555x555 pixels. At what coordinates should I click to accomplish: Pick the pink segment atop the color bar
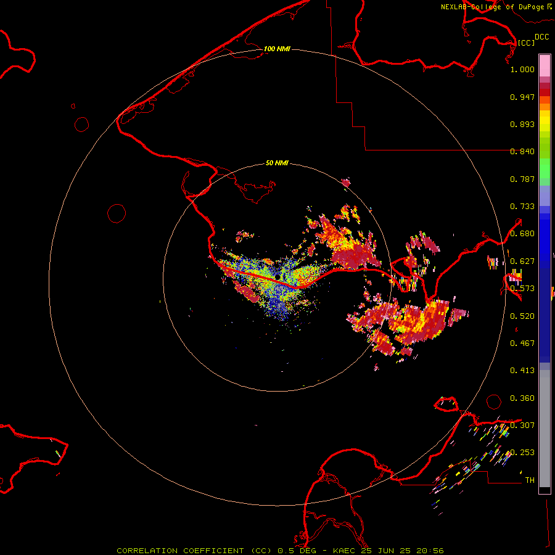click(x=545, y=66)
